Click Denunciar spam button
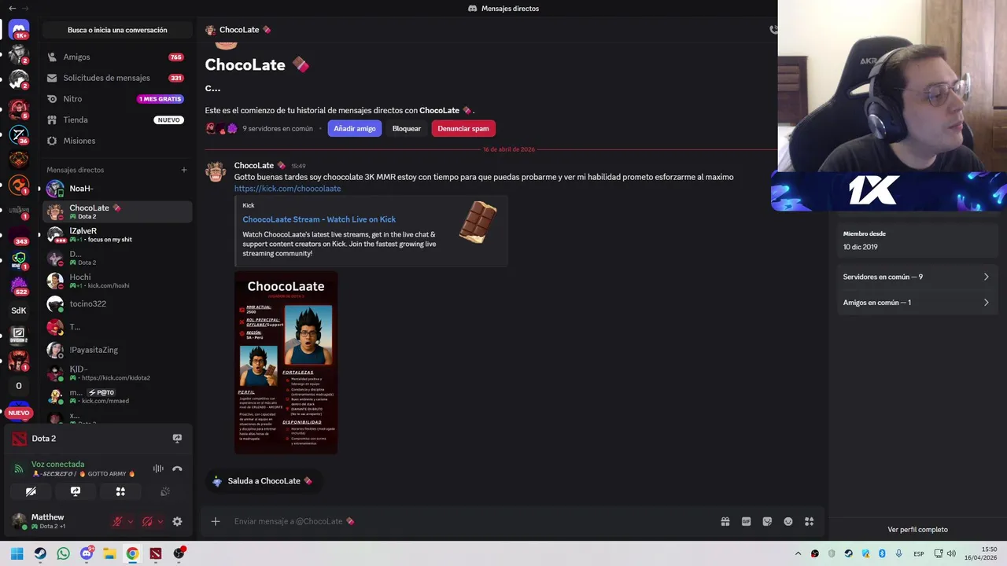 coord(463,128)
